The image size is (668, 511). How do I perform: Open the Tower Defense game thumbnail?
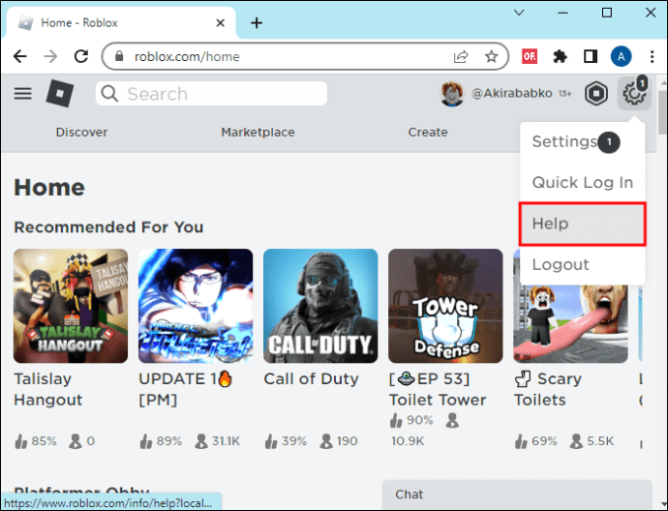click(x=445, y=306)
